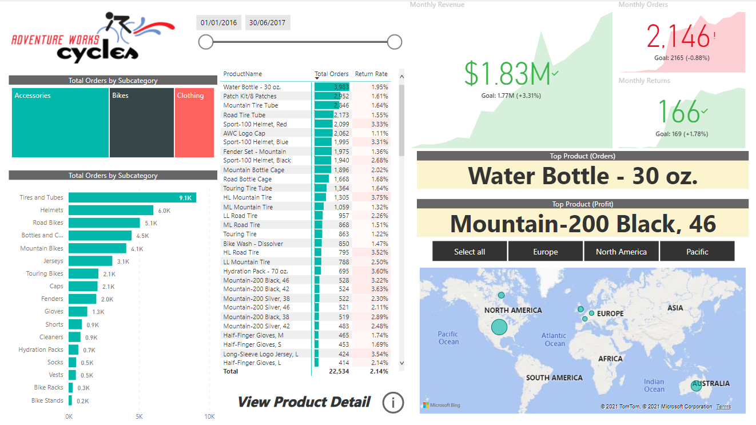Image resolution: width=756 pixels, height=425 pixels.
Task: Toggle the Europe region filter
Action: 545,251
